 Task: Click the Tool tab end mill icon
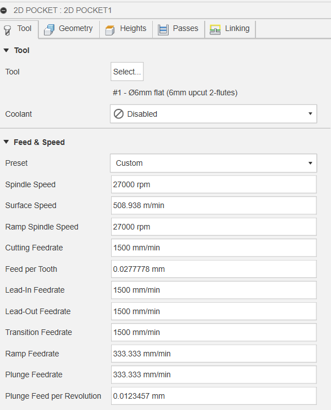[7, 30]
